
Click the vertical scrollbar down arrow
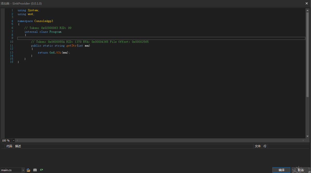(308, 136)
